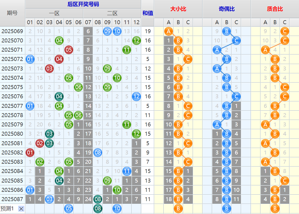This screenshot has width=299, height=214.
Task: Open the 大小比 header
Action: coord(178,9)
